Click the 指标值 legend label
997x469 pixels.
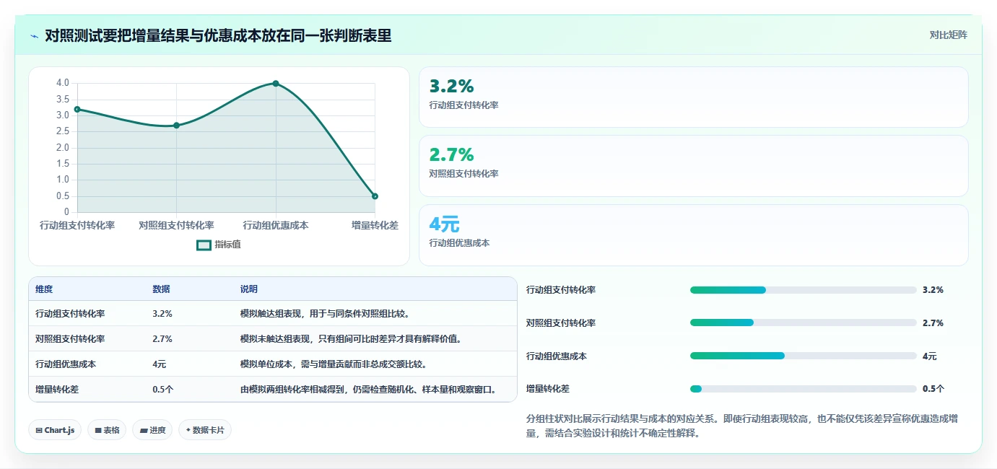pyautogui.click(x=227, y=245)
